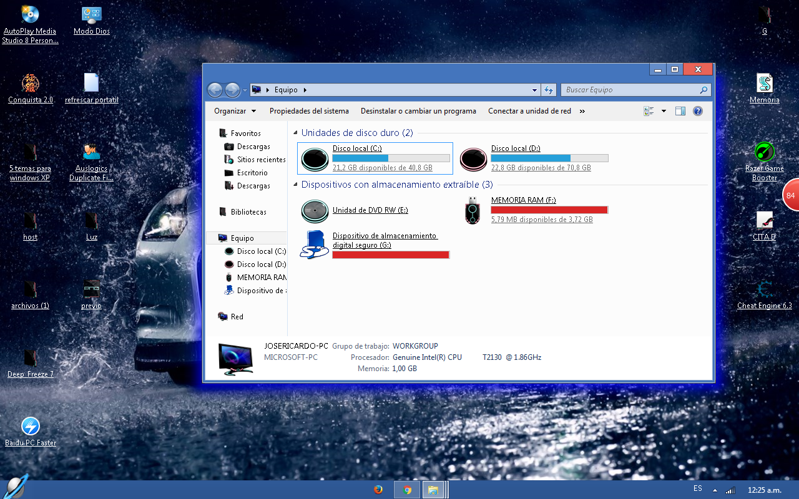The width and height of the screenshot is (799, 499).
Task: Click Conectar a unidad de red
Action: point(529,111)
